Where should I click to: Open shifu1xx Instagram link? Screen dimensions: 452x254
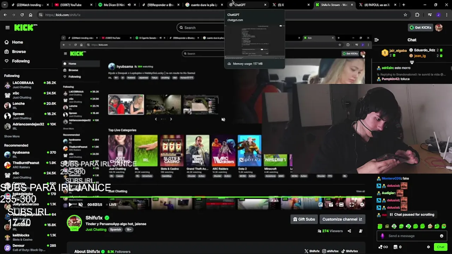331,251
